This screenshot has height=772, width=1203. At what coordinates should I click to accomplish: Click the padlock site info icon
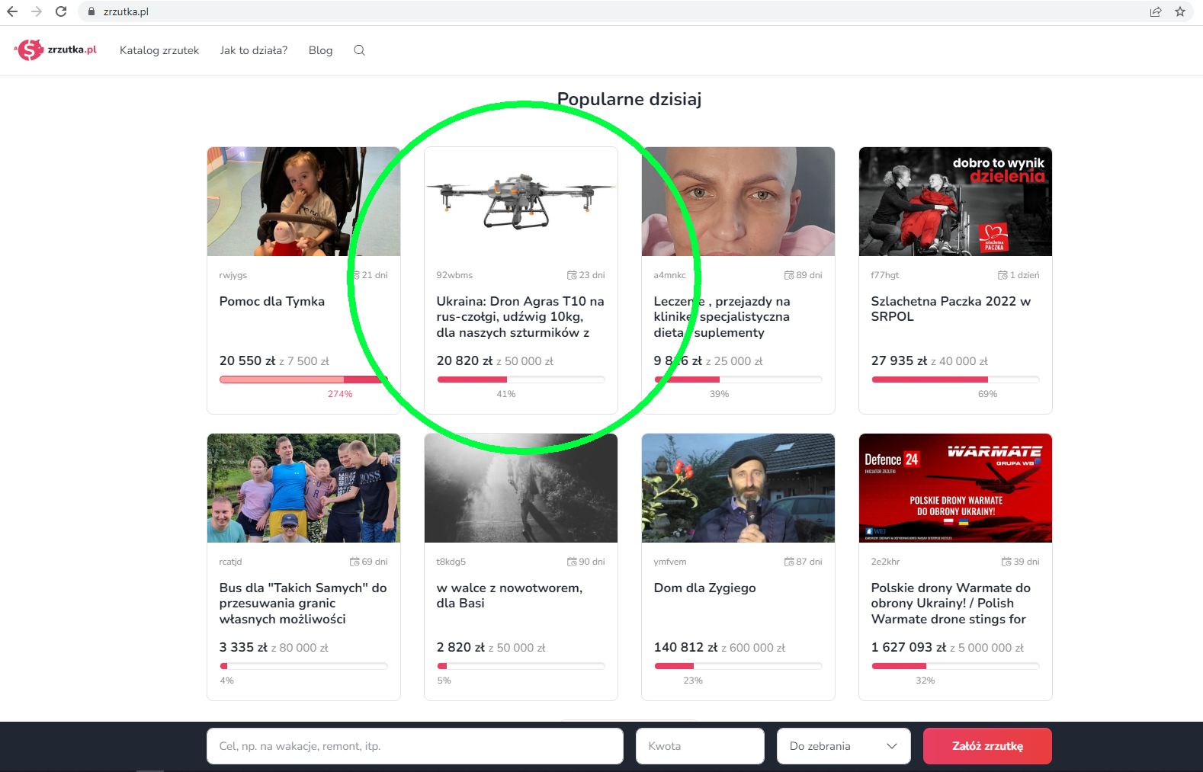click(91, 12)
